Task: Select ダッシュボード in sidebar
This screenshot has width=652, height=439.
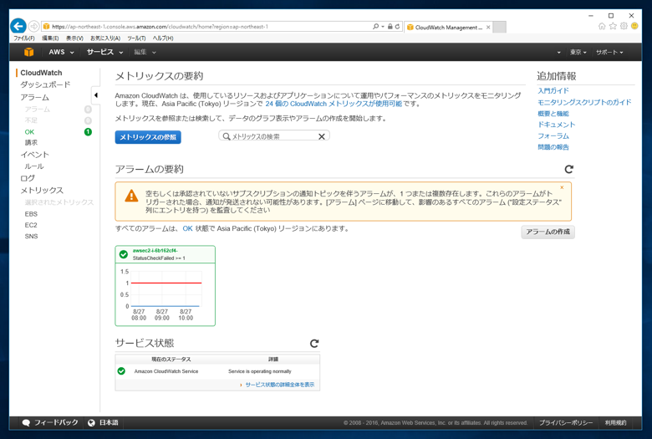Action: 45,84
